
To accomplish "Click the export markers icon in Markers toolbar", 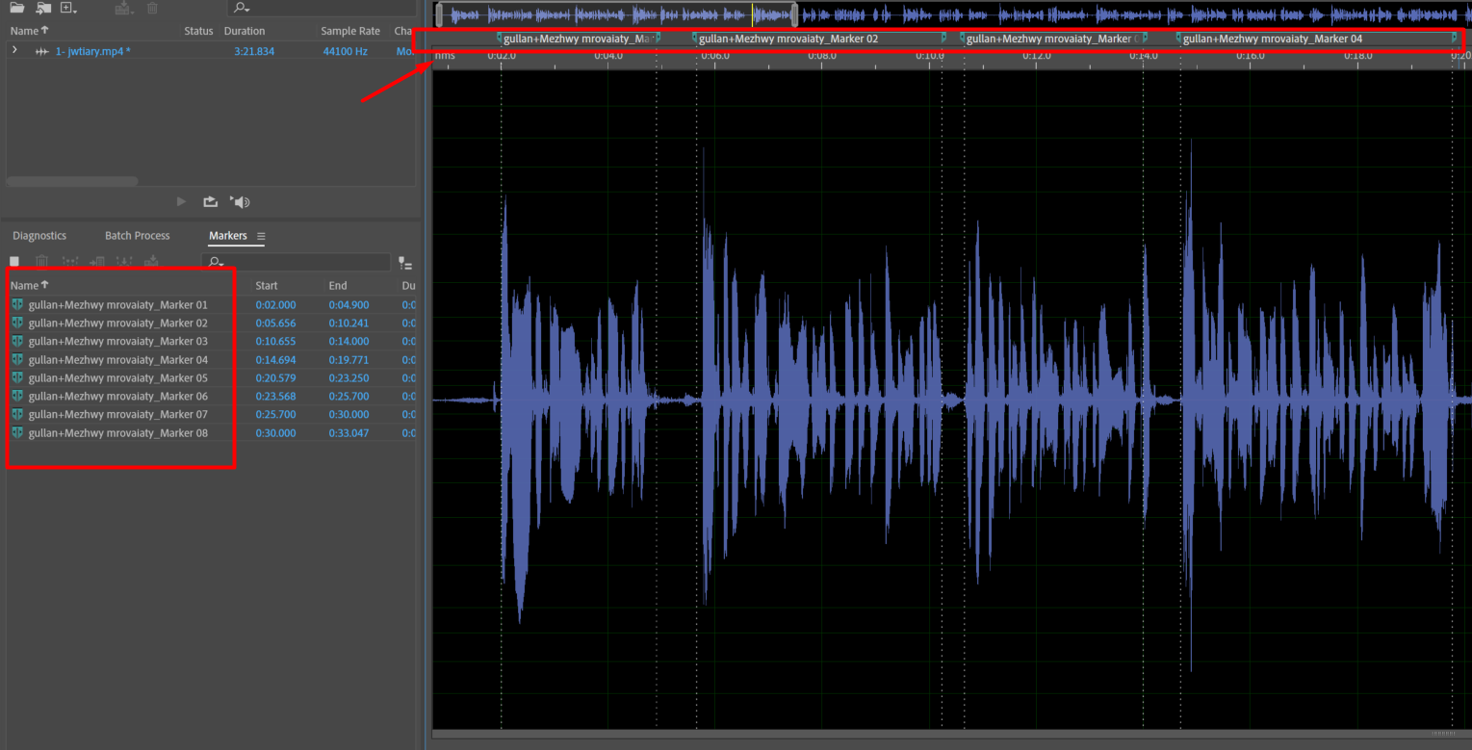I will coord(151,262).
